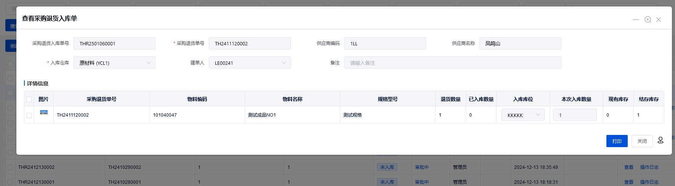Open the 建单人 dropdown showing LE00241
The image size is (675, 186).
pyautogui.click(x=250, y=63)
